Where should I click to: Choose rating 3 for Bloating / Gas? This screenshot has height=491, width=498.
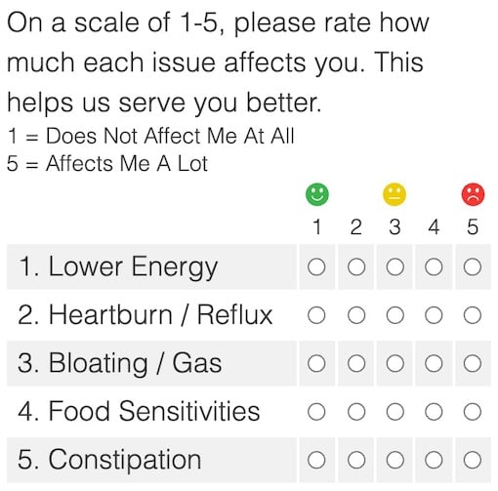[x=395, y=363]
